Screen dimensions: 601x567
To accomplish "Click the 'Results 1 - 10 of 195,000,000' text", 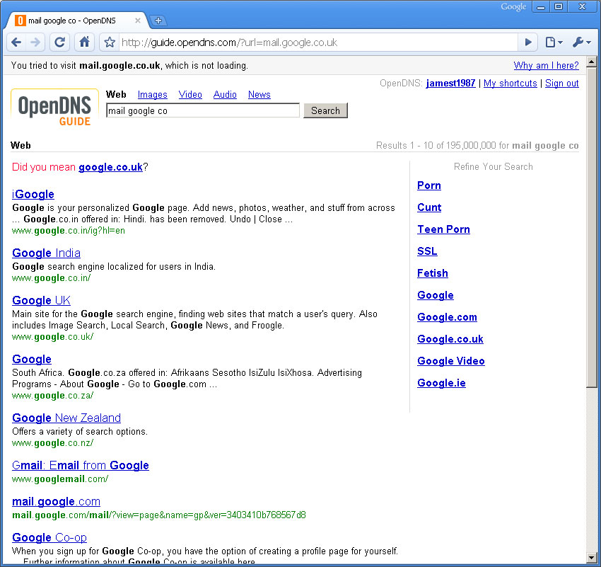I will (x=436, y=145).
